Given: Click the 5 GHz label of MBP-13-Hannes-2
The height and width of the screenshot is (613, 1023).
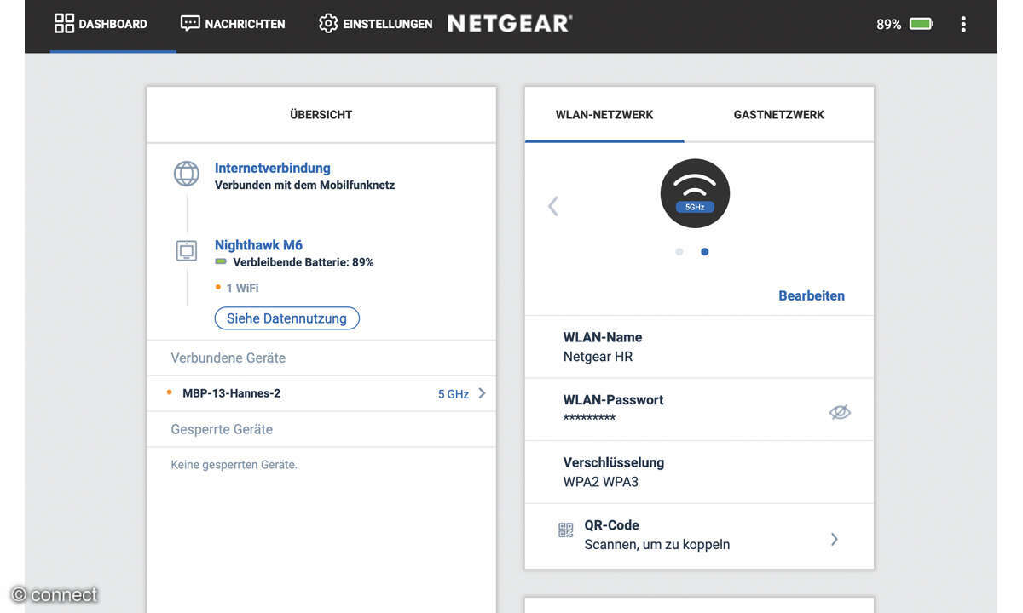Looking at the screenshot, I should pyautogui.click(x=453, y=394).
